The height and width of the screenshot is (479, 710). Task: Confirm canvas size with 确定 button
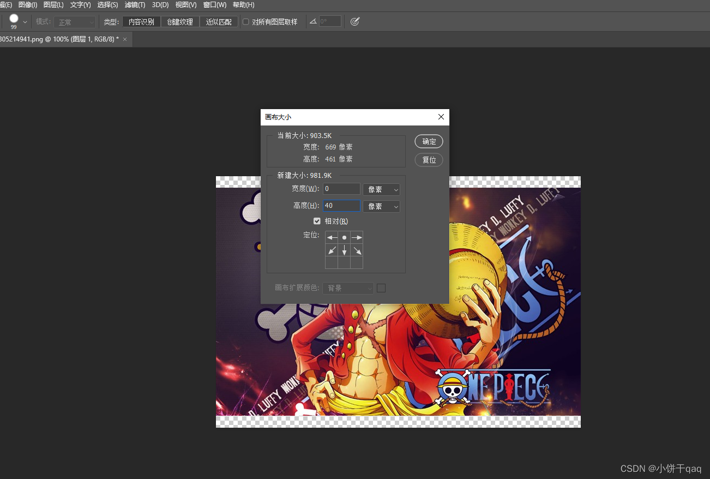click(x=429, y=141)
